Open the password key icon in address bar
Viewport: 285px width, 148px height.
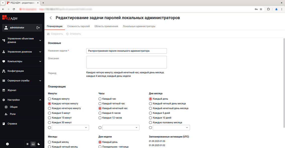256,9
